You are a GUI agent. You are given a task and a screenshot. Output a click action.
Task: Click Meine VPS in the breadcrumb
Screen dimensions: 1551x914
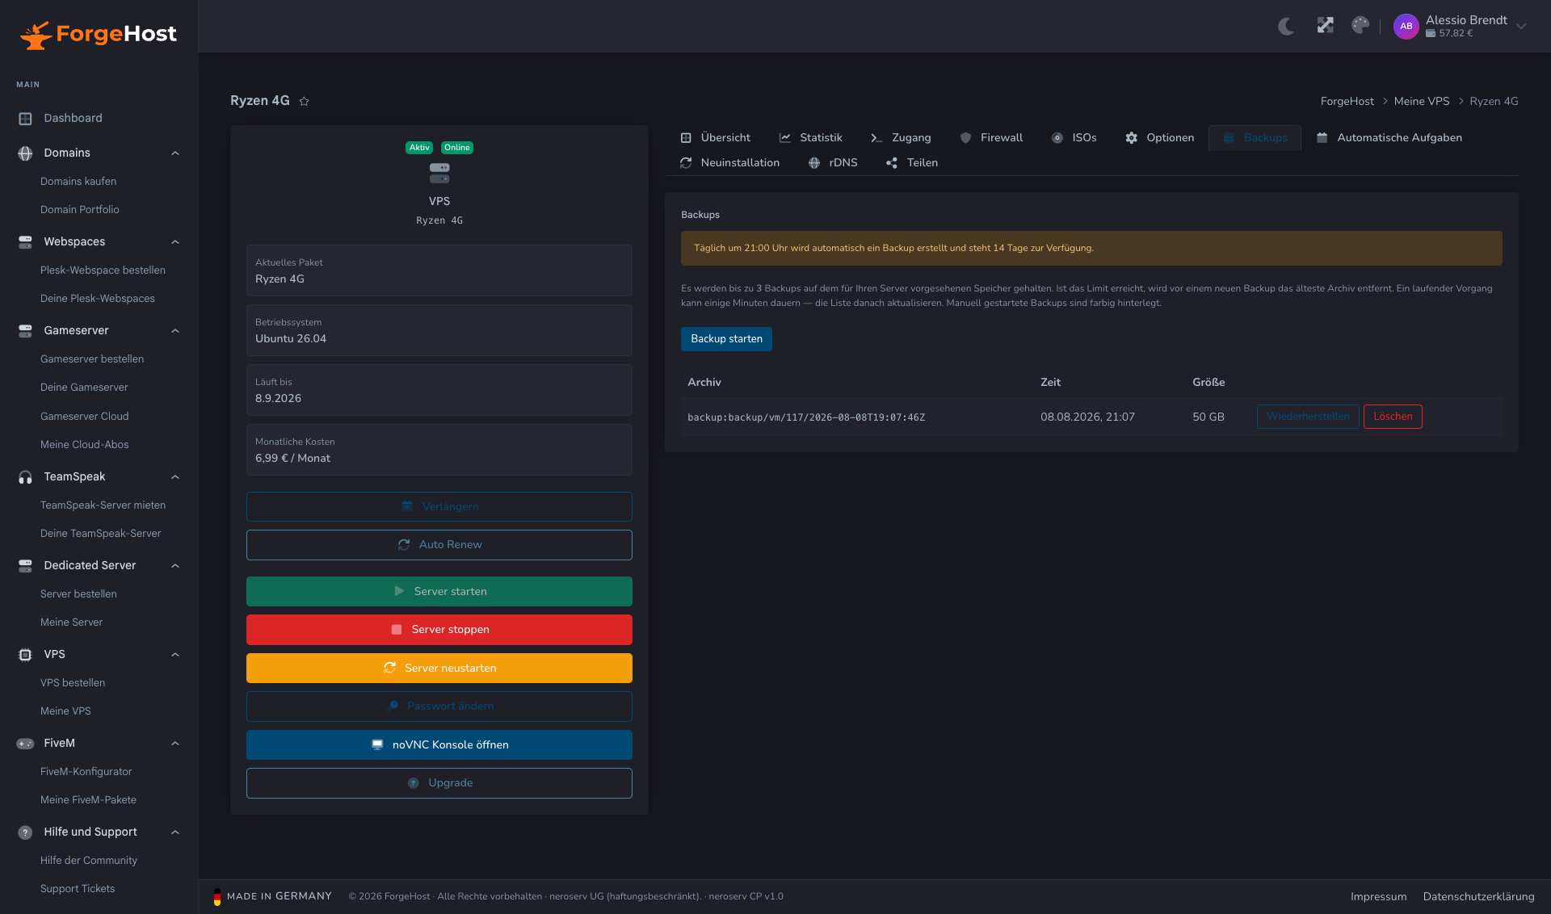(1422, 102)
